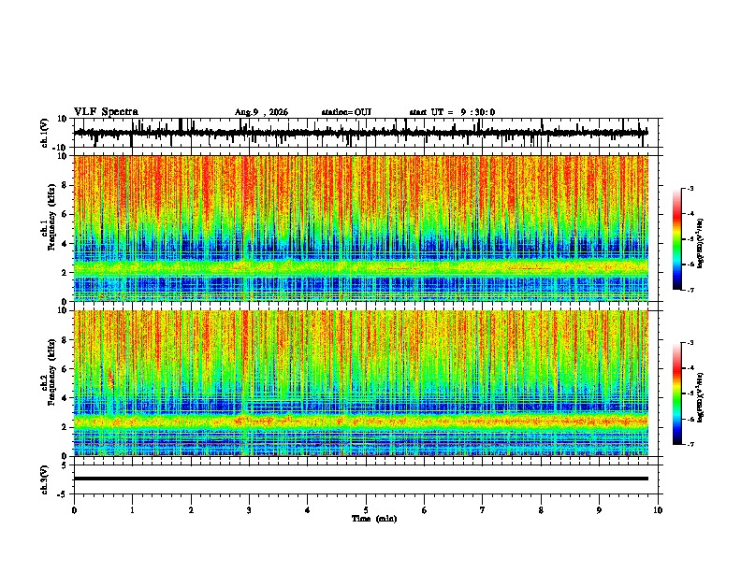Viewport: 741px width, 572px height.
Task: Click the ch.1 spectrogram color bar
Action: pos(676,239)
